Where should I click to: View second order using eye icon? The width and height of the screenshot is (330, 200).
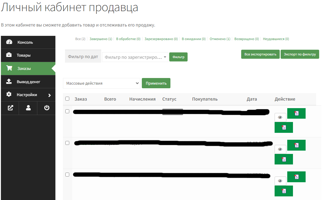[280, 149]
